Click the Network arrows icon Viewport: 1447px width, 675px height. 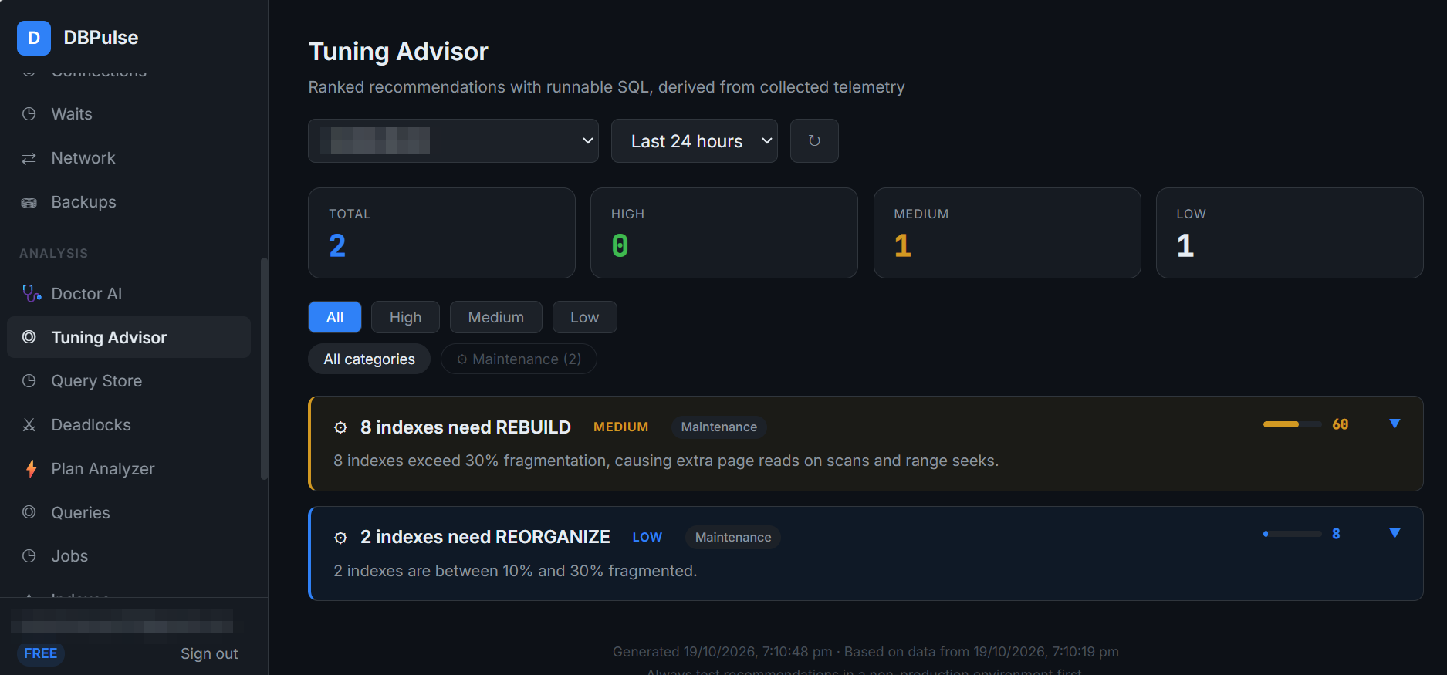[x=29, y=158]
